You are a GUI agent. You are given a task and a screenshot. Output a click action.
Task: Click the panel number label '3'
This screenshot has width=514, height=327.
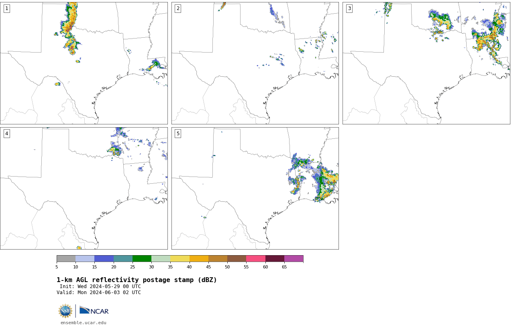[349, 8]
